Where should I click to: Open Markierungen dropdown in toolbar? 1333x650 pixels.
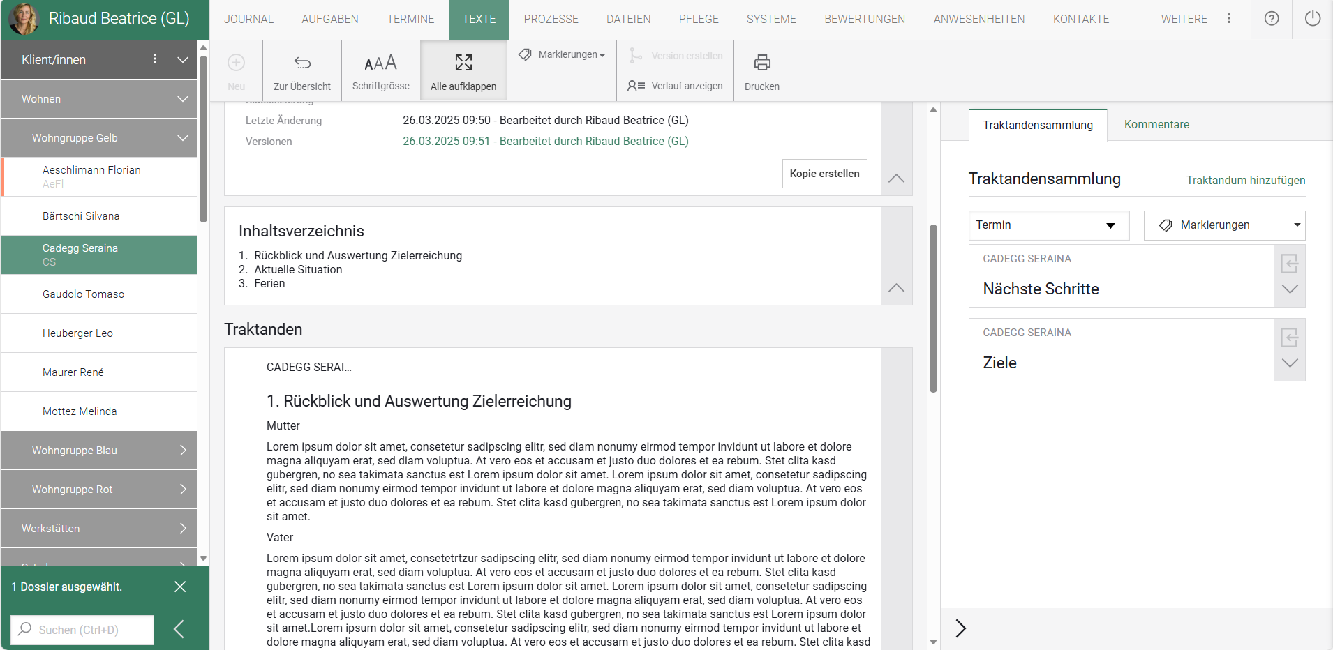562,54
